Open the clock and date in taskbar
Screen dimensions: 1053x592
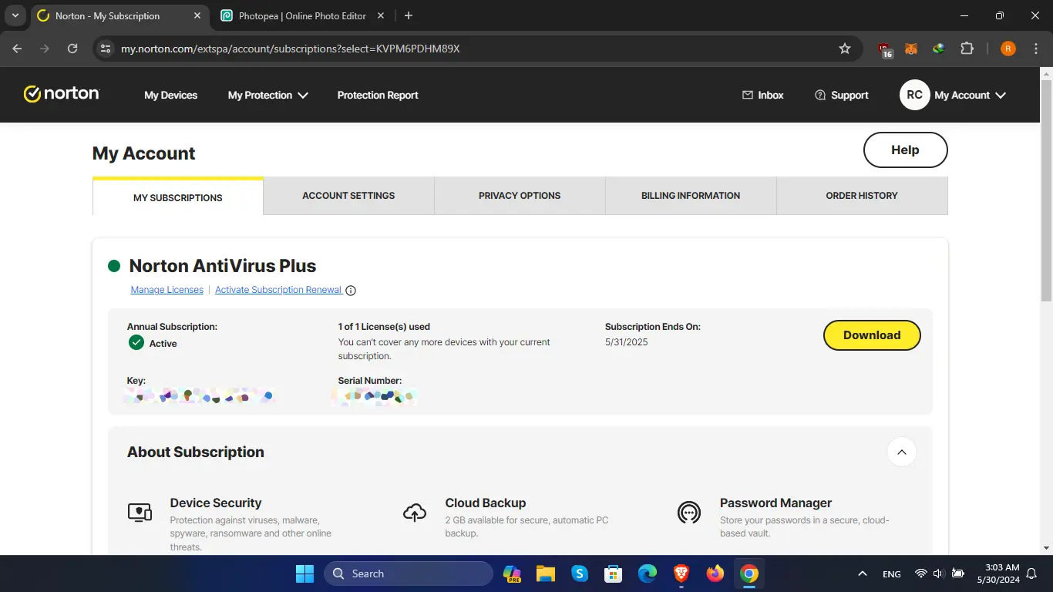[997, 573]
